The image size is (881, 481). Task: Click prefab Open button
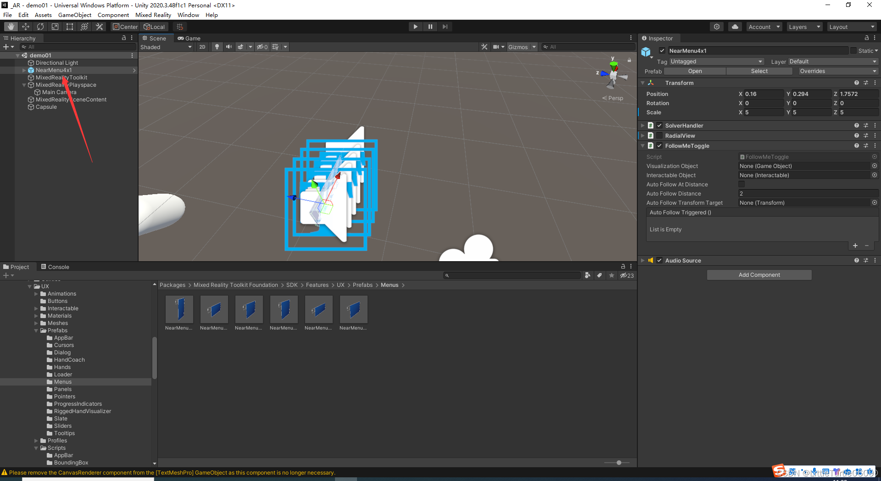695,71
